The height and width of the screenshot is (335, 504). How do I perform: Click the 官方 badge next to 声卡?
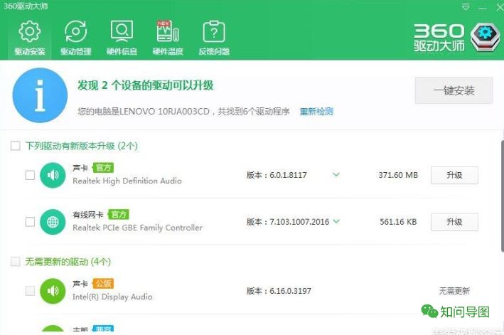coord(103,168)
